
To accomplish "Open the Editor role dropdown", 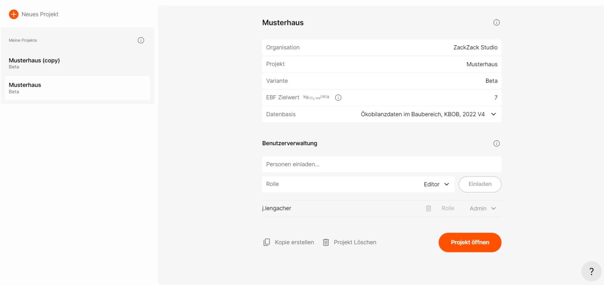I will click(437, 184).
